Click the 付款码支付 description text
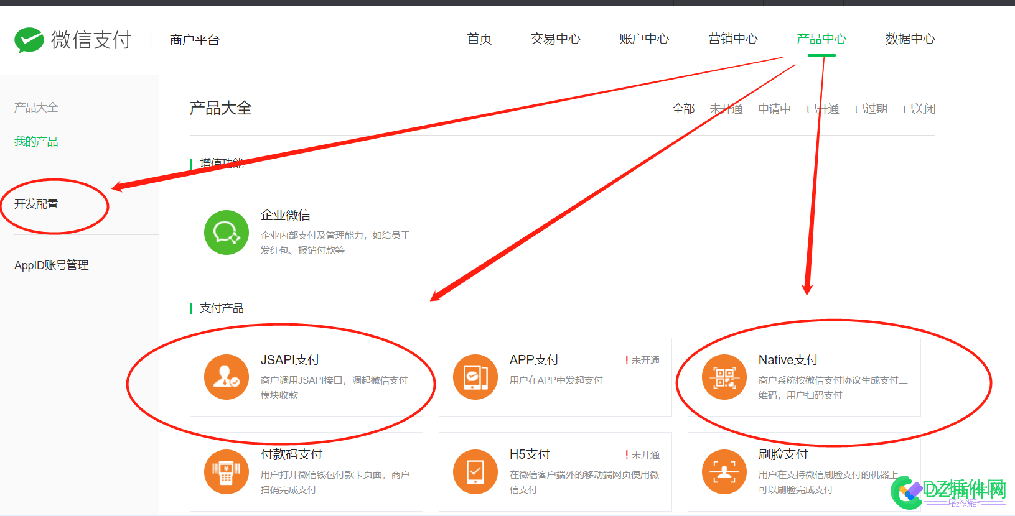Viewport: 1015px width, 516px height. point(335,482)
